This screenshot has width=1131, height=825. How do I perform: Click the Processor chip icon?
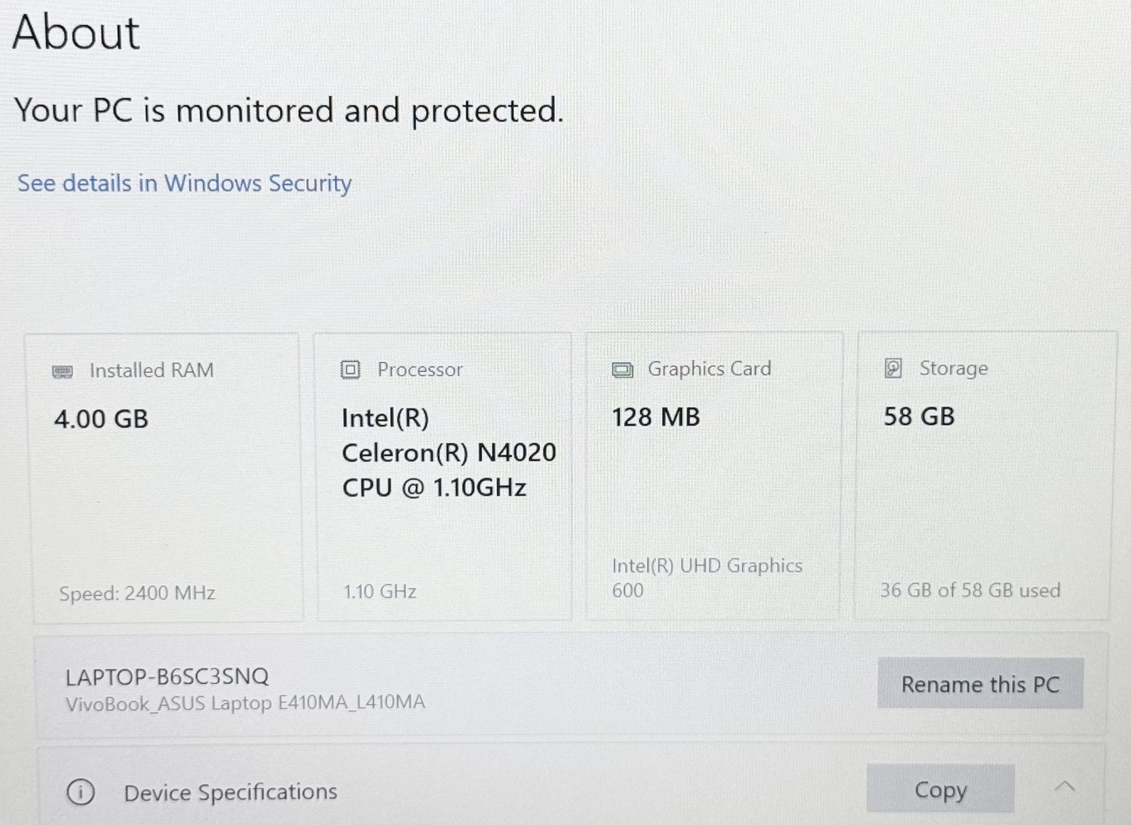point(351,370)
